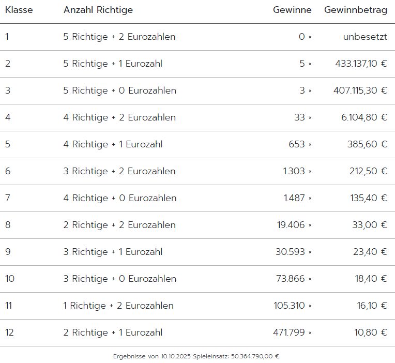Select the 33,00 € prize amount

369,225
